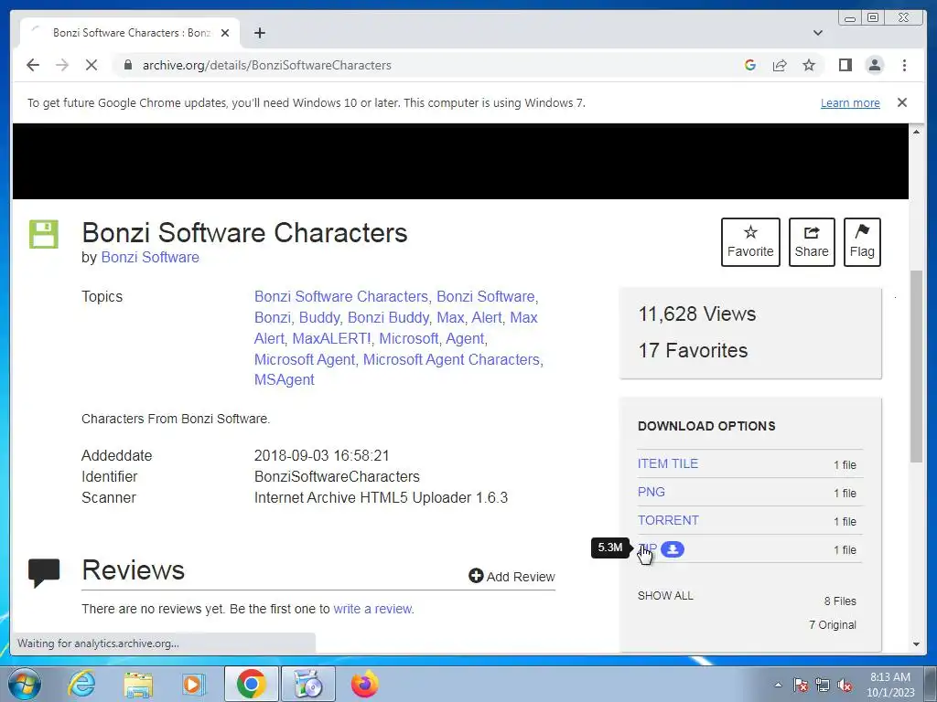Open the Bonzi Software author link

pos(150,257)
